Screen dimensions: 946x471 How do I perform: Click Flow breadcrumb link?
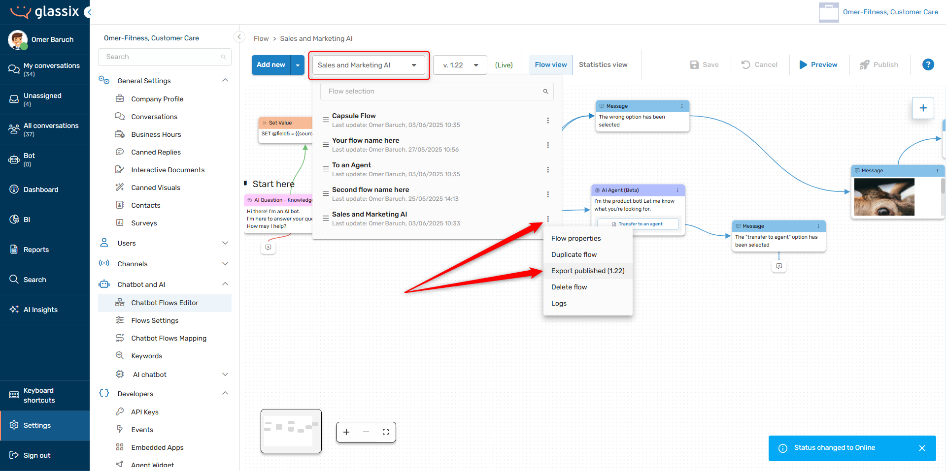[261, 38]
